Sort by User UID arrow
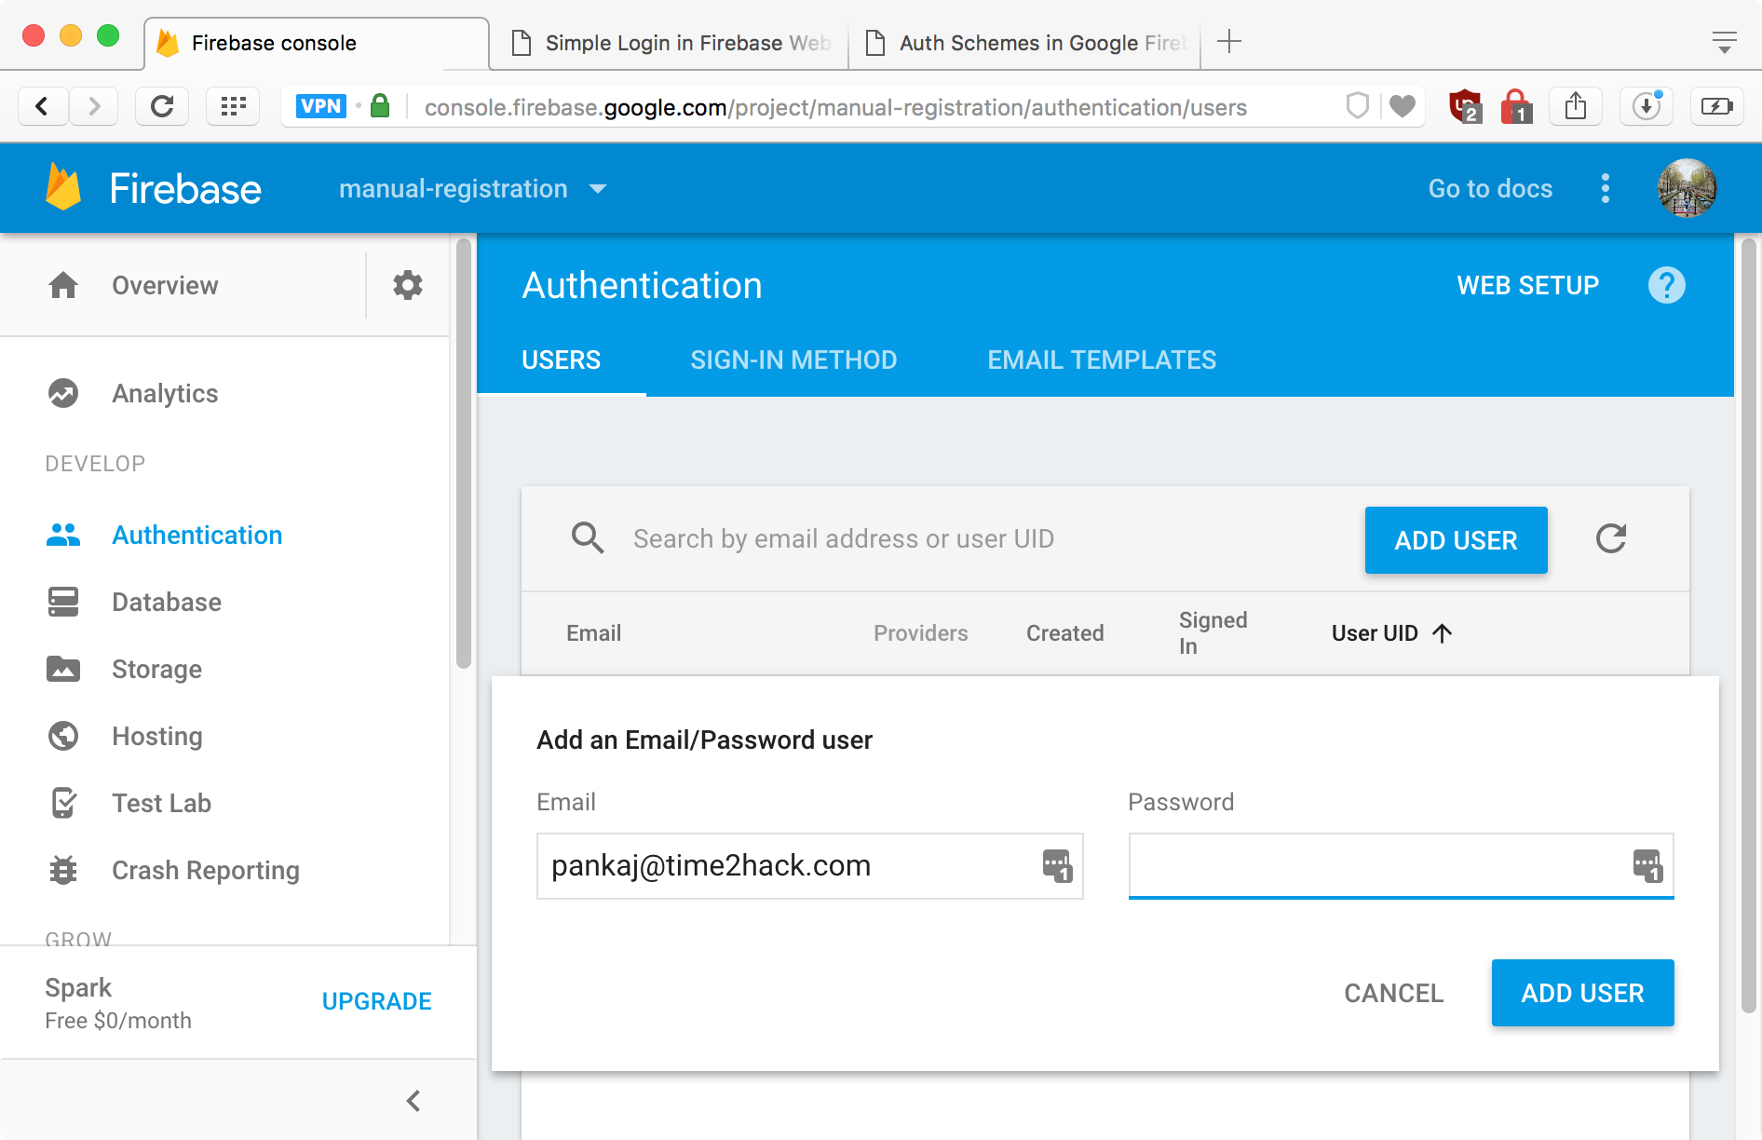The image size is (1762, 1140). point(1442,633)
